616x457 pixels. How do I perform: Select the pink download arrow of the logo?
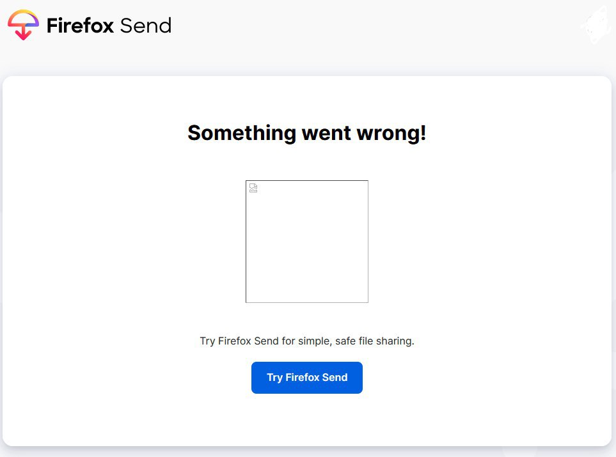23,32
